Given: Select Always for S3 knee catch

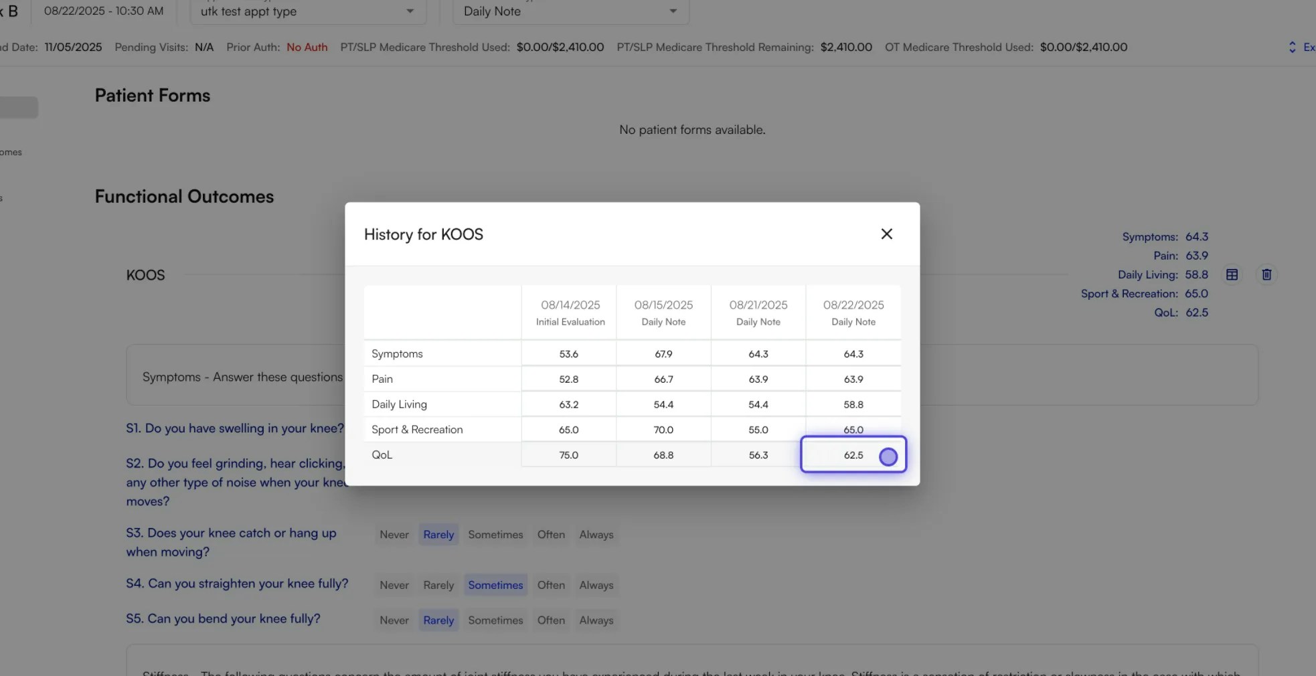Looking at the screenshot, I should [x=596, y=534].
